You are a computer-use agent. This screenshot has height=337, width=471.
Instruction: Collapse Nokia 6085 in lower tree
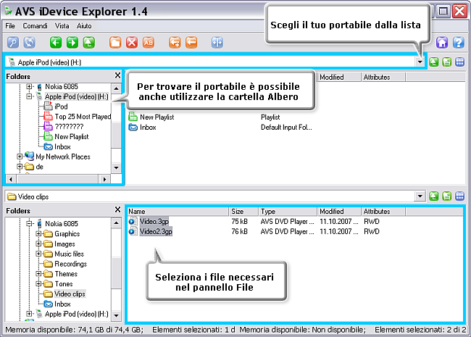(x=29, y=223)
